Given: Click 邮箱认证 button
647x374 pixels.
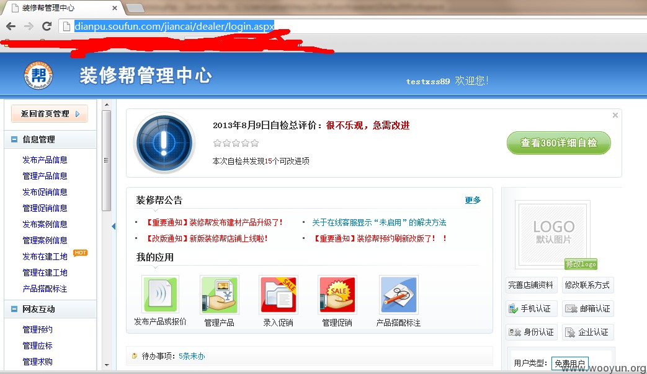Looking at the screenshot, I should pos(587,308).
